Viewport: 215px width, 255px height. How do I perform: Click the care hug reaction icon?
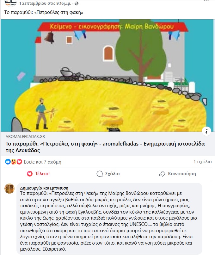coord(14,162)
